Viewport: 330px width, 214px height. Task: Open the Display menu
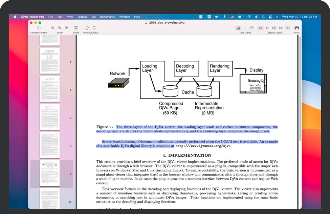tap(83, 17)
